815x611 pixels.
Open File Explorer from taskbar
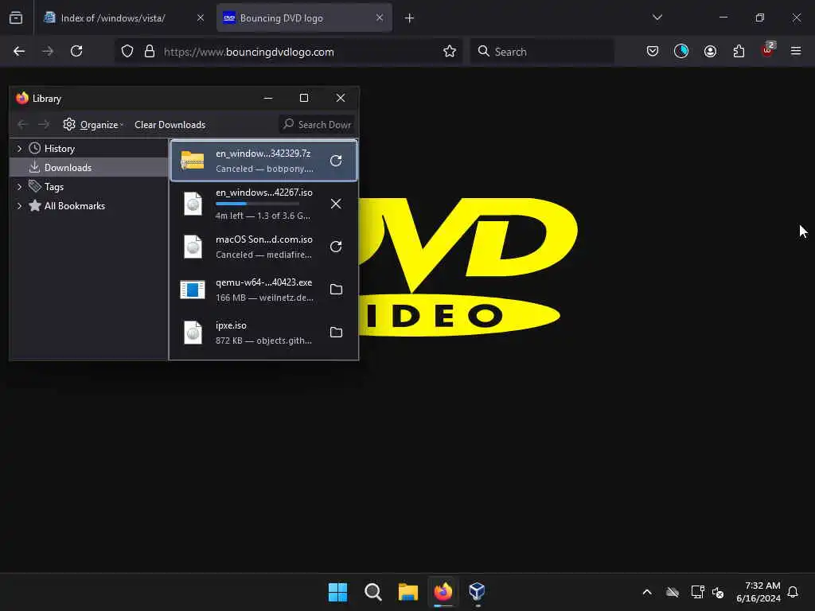408,592
